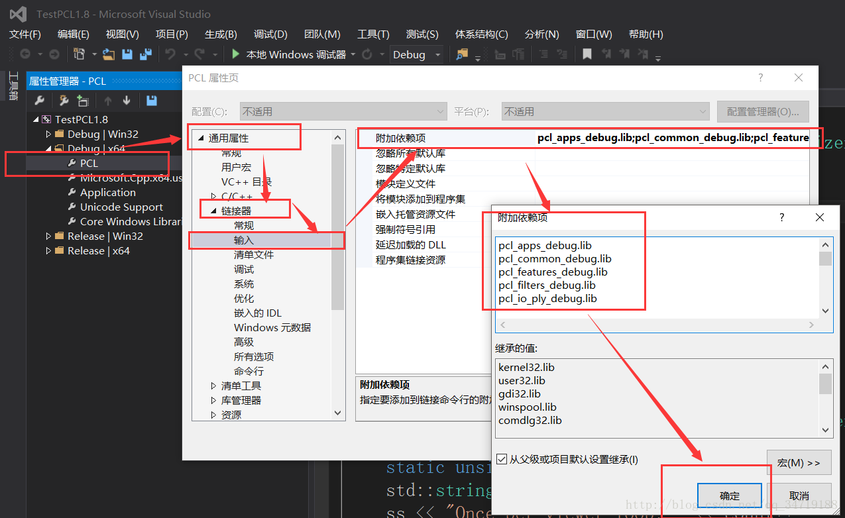Click the find in files toolbar icon
The width and height of the screenshot is (845, 518).
pyautogui.click(x=461, y=54)
